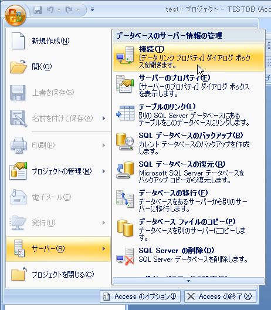
Task: Click the データベース ファイルのコピー cylinders icon
Action: click(x=125, y=228)
